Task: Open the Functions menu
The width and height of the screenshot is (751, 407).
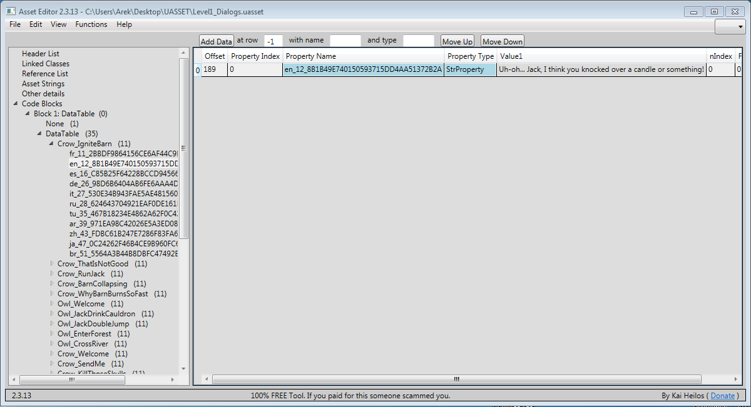Action: tap(91, 24)
